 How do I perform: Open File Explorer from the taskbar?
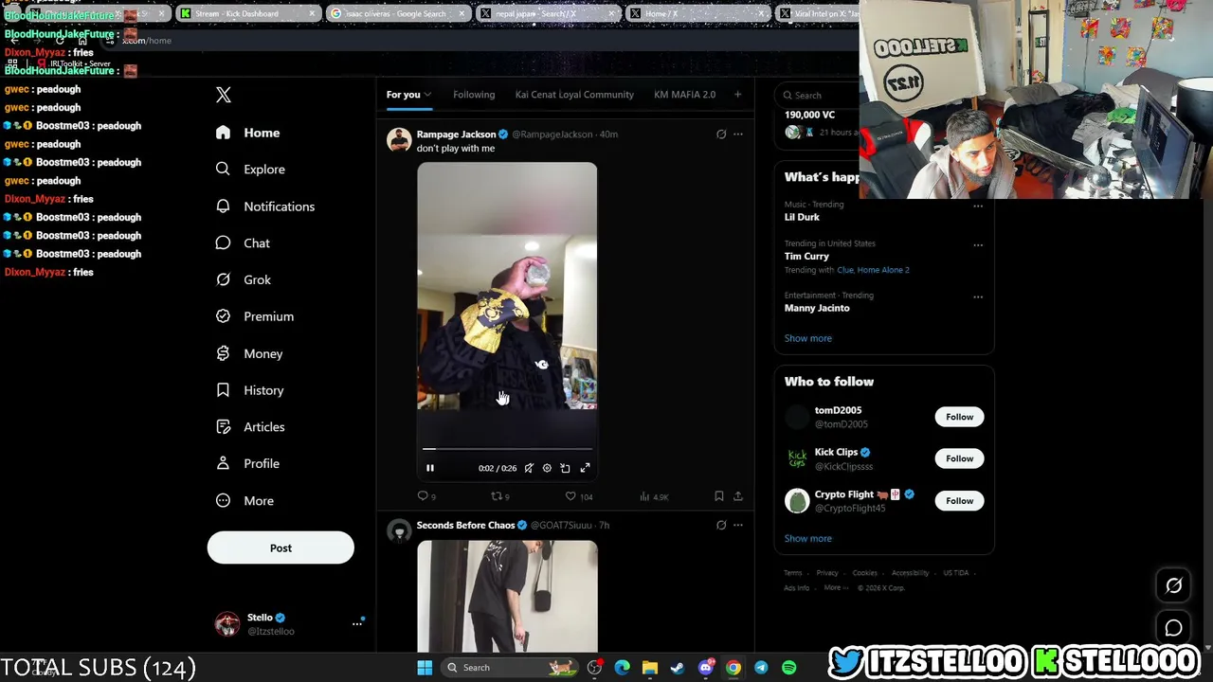[x=650, y=668]
